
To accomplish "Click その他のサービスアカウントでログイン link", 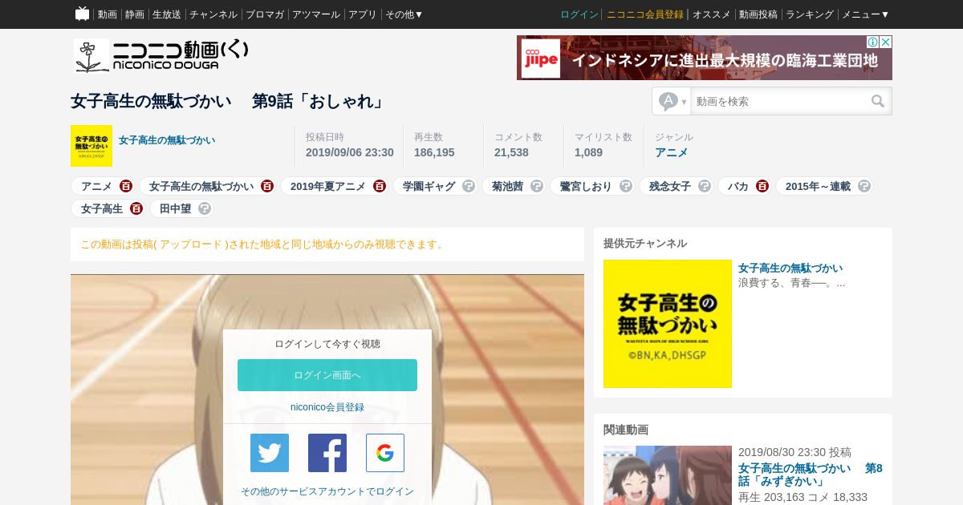I will (x=327, y=491).
